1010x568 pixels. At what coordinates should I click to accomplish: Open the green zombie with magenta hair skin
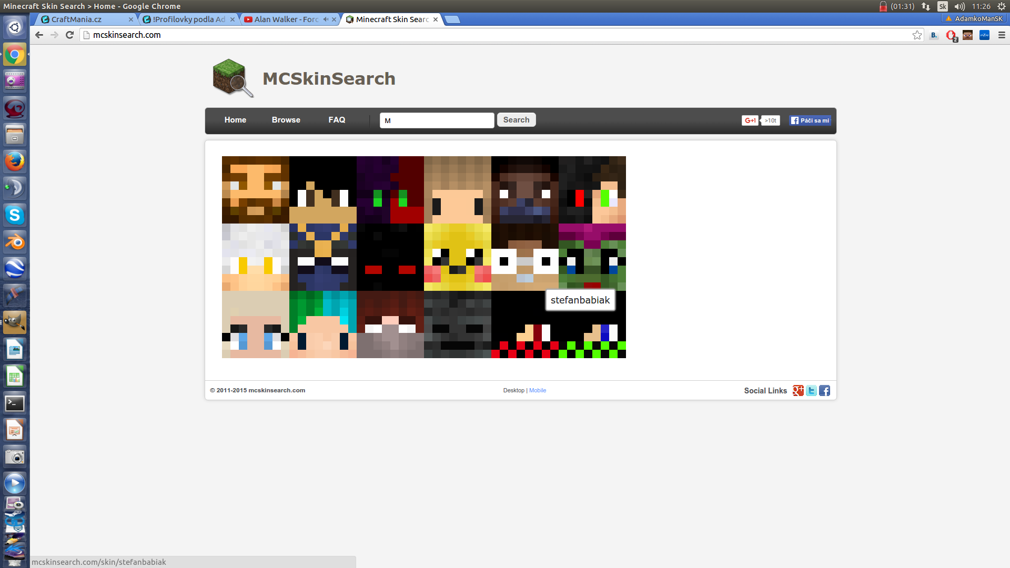592,257
